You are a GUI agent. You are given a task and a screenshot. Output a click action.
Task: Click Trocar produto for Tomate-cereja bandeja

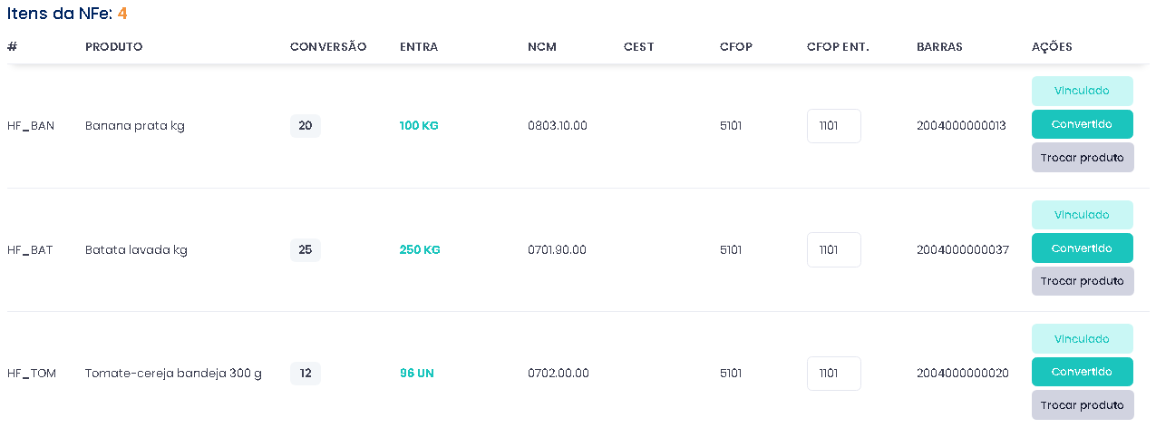coord(1082,405)
